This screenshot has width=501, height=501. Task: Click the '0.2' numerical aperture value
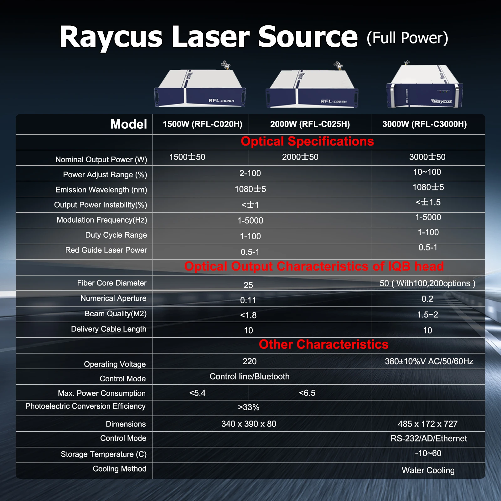coord(427,299)
